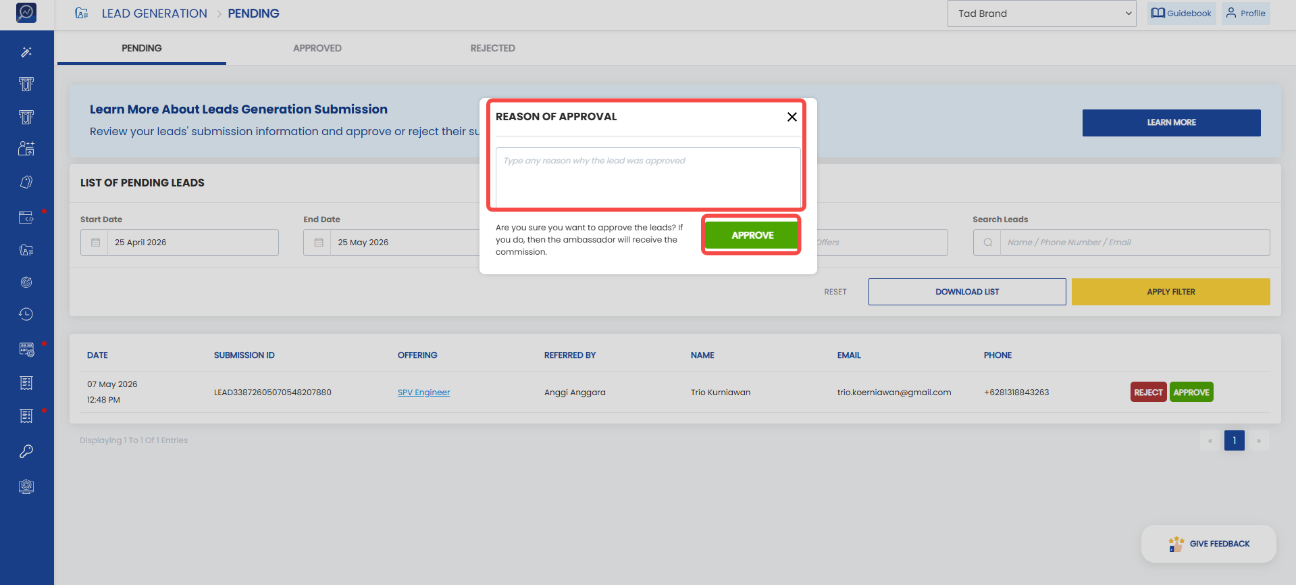Viewport: 1296px width, 585px height.
Task: Open the receipt sidebar icon without red dot
Action: coord(26,383)
